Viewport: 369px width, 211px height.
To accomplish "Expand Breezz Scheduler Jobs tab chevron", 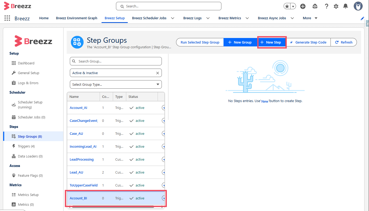I will pyautogui.click(x=173, y=18).
